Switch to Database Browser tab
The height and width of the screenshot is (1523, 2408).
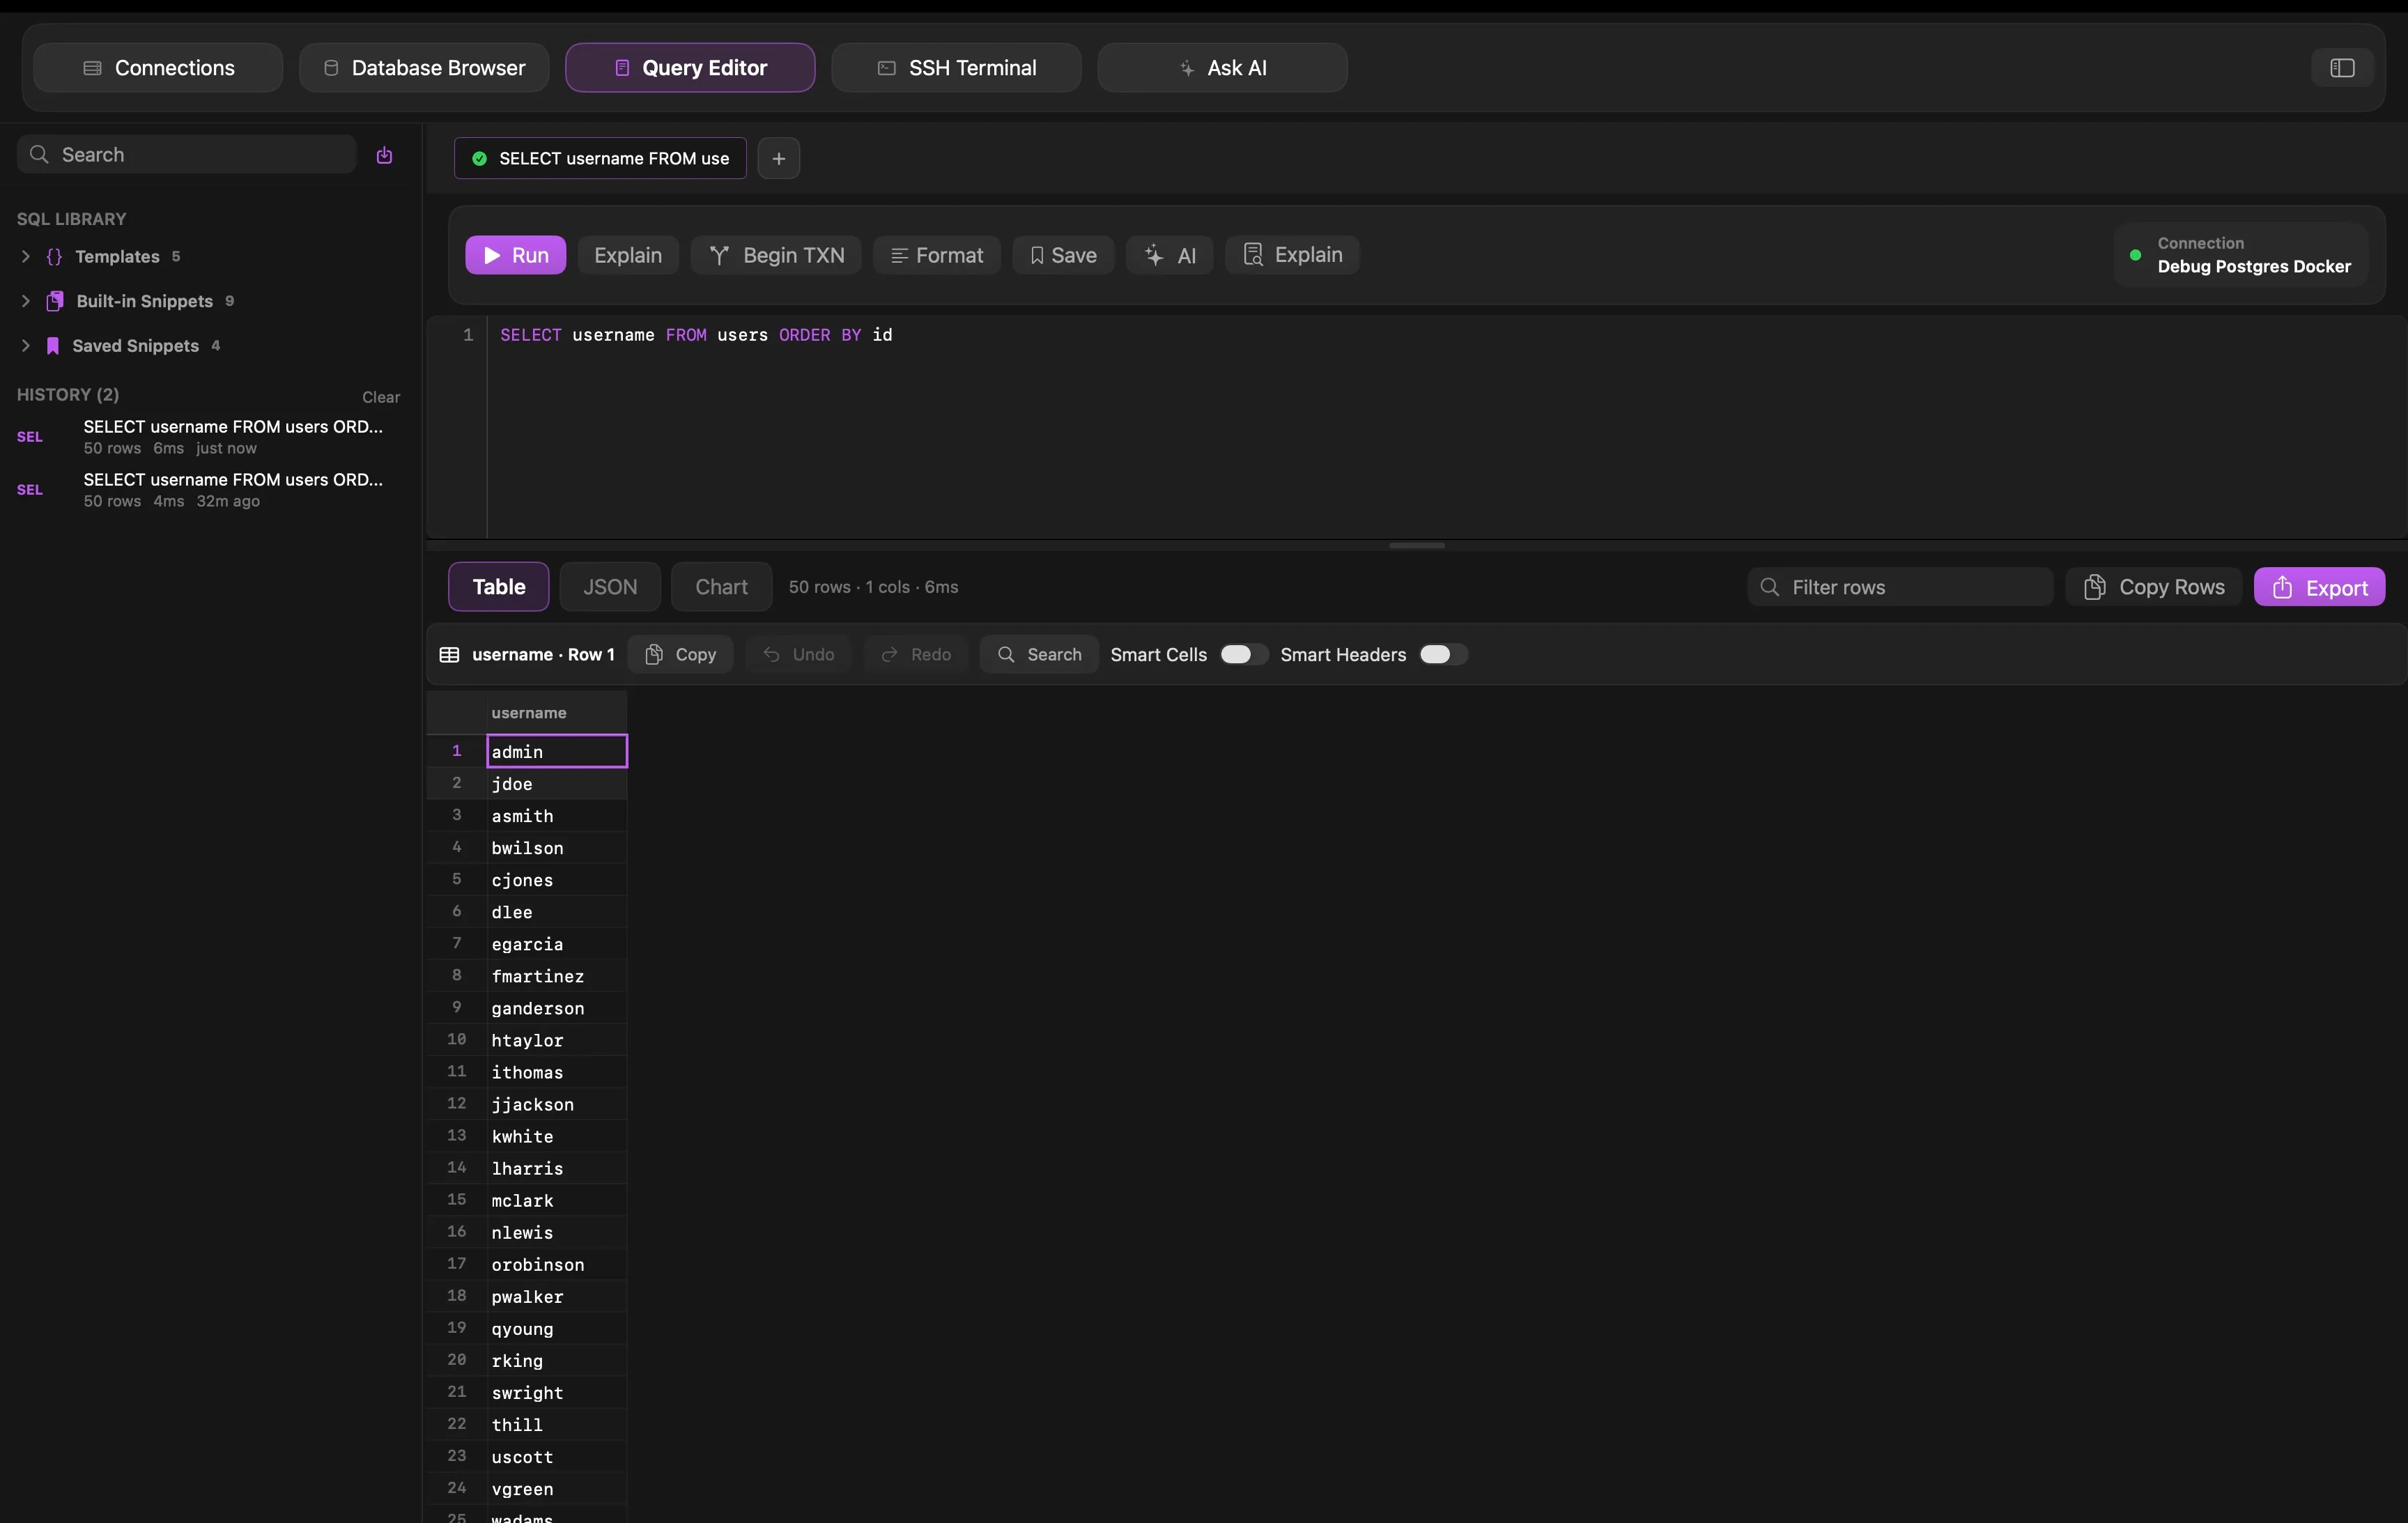(424, 68)
